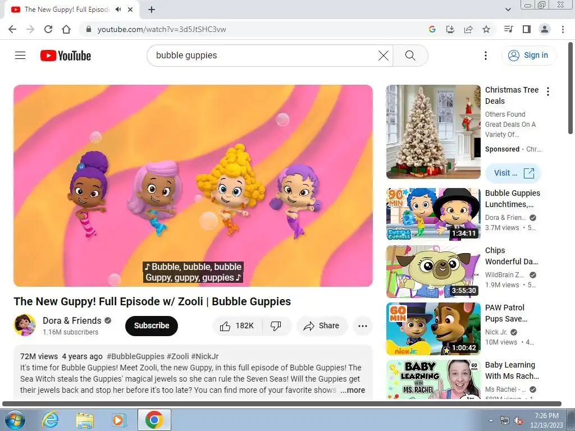Expand description with ...more

point(353,390)
